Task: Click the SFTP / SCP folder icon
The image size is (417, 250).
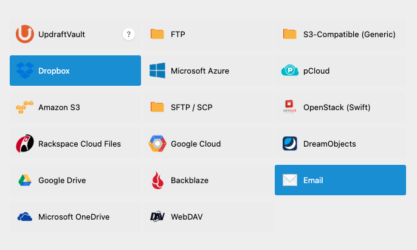Action: pos(157,107)
